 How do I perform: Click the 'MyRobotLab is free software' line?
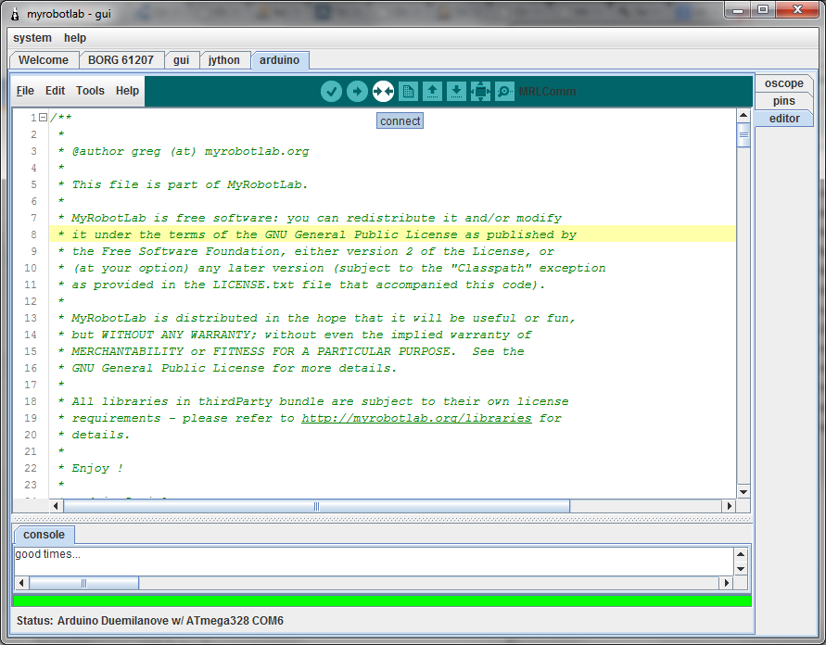tap(310, 218)
